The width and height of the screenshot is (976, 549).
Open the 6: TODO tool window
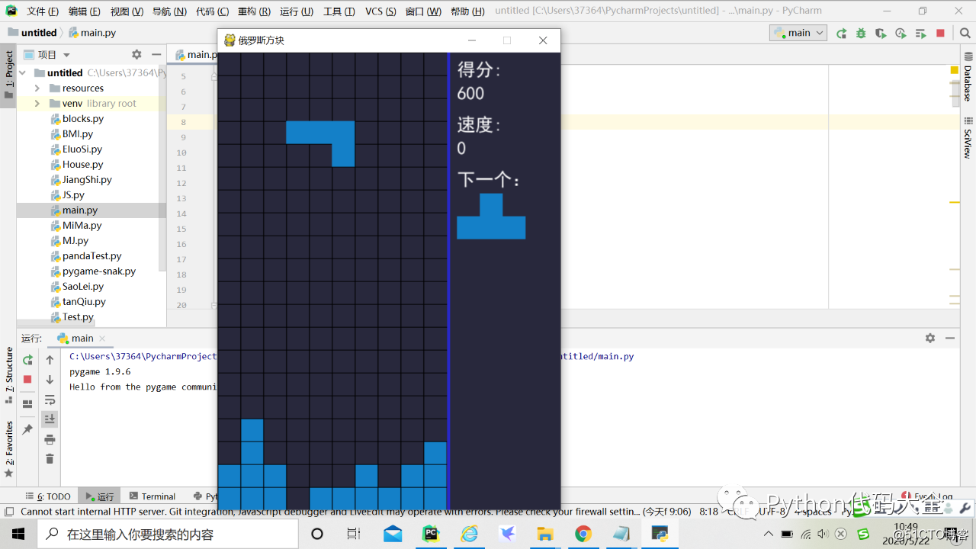pyautogui.click(x=48, y=496)
